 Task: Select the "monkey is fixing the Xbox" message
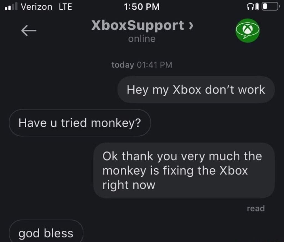click(x=184, y=170)
